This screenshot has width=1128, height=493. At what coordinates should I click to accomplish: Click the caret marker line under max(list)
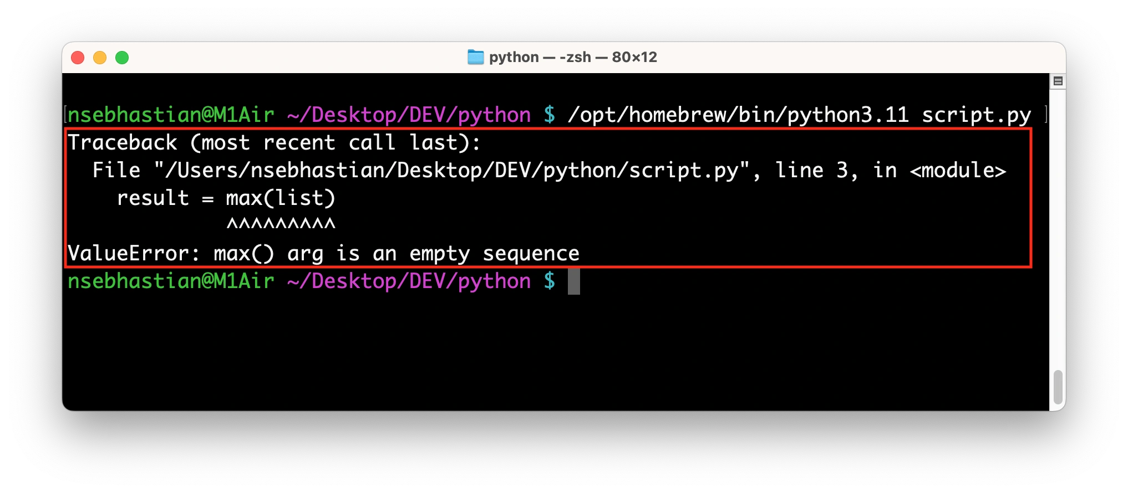coord(281,224)
